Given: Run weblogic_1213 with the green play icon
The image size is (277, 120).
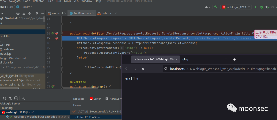Looking at the screenshot, I should pyautogui.click(x=256, y=7).
